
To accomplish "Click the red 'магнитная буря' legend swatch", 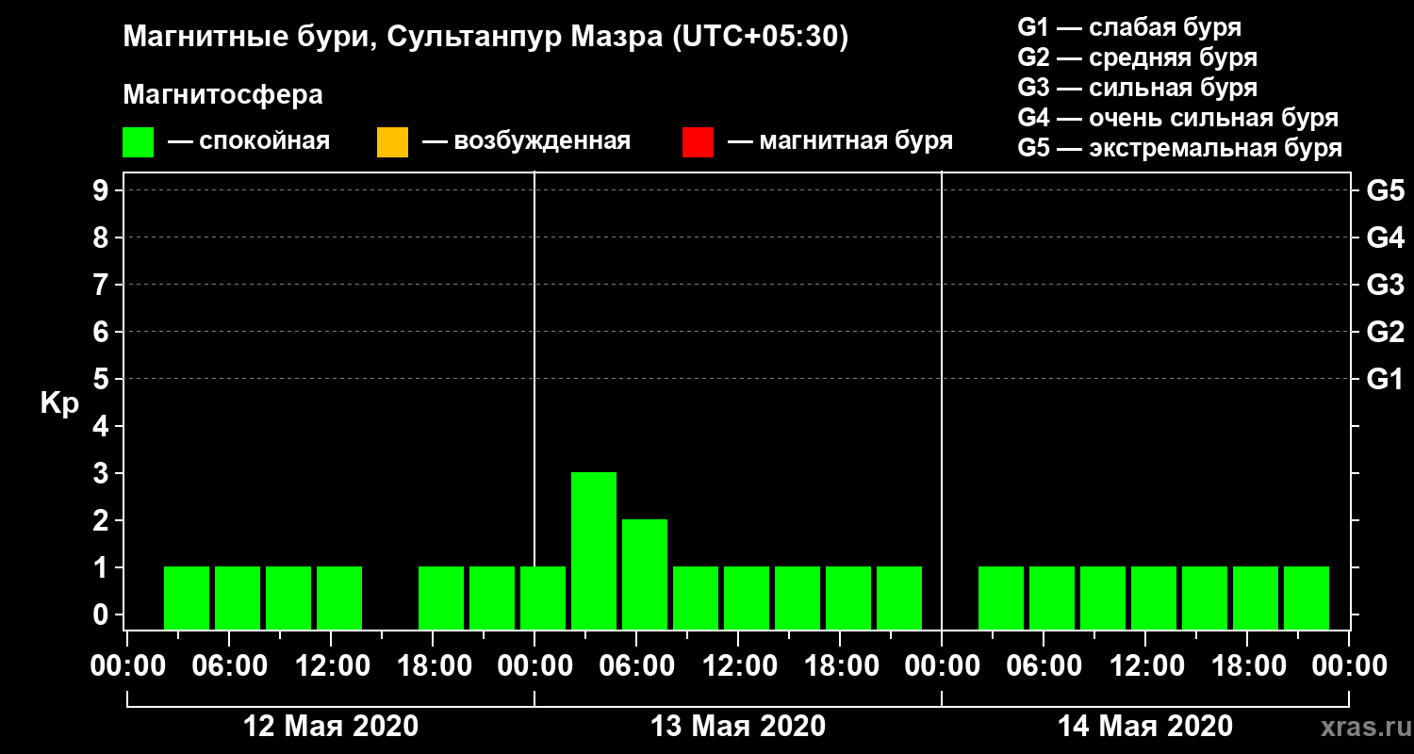I will pyautogui.click(x=698, y=142).
